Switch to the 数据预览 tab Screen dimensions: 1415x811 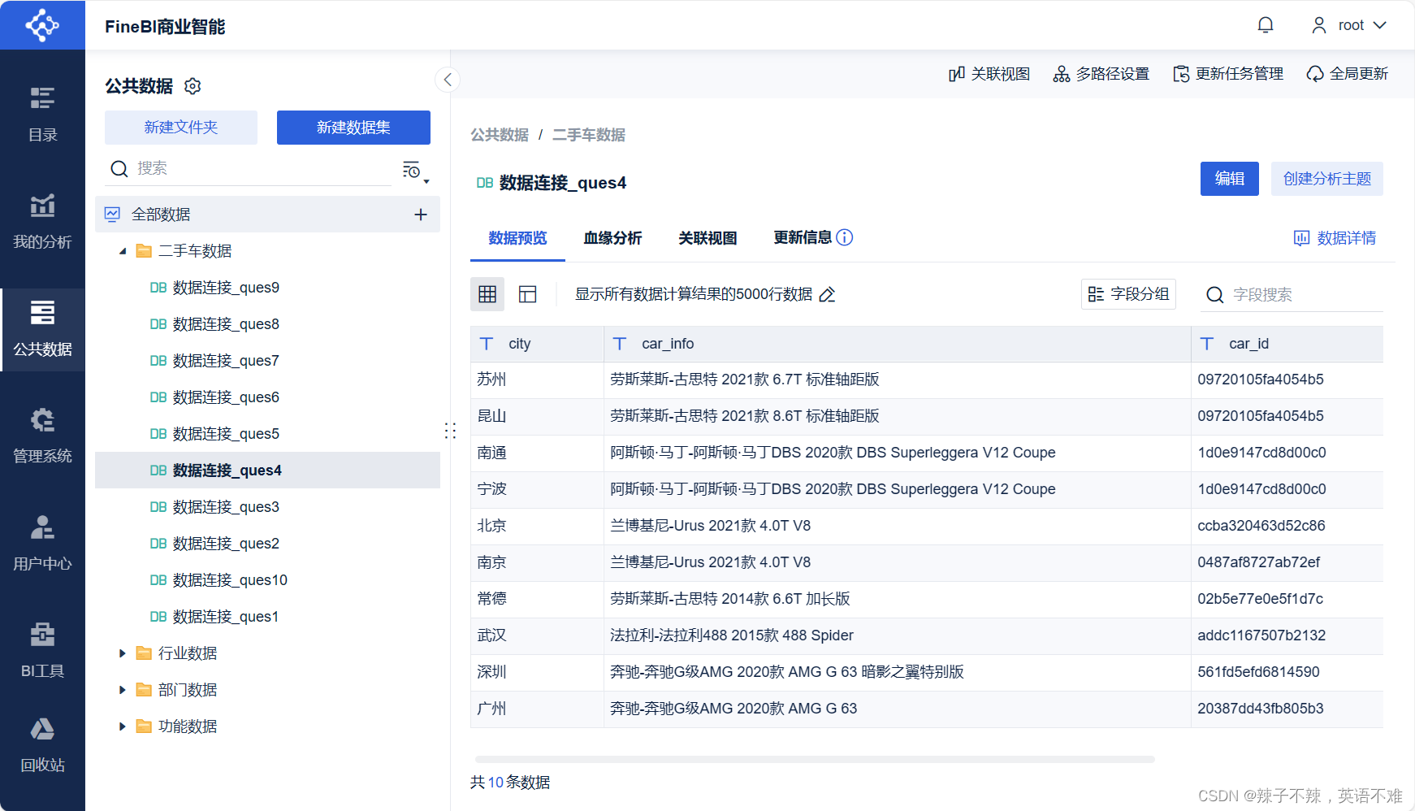tap(517, 238)
